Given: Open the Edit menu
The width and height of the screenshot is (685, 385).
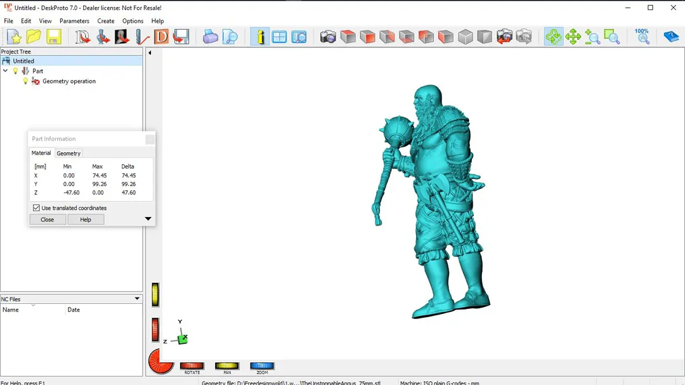Looking at the screenshot, I should [x=26, y=21].
